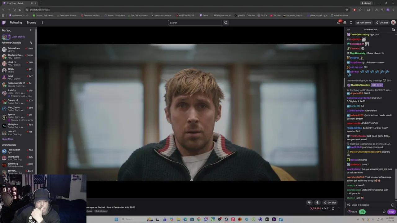Open WizKhalifa live channel
The height and width of the screenshot is (223, 397).
pyautogui.click(x=17, y=158)
